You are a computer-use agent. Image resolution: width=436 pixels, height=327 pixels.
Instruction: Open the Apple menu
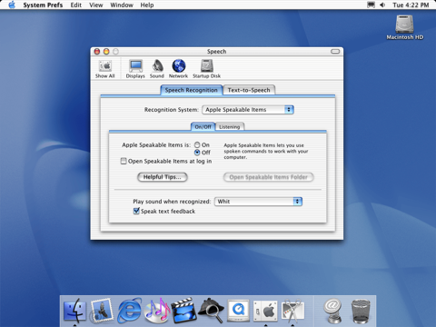click(12, 5)
